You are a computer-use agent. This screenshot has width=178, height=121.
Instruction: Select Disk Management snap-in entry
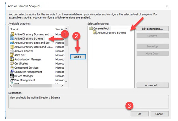point(25,80)
